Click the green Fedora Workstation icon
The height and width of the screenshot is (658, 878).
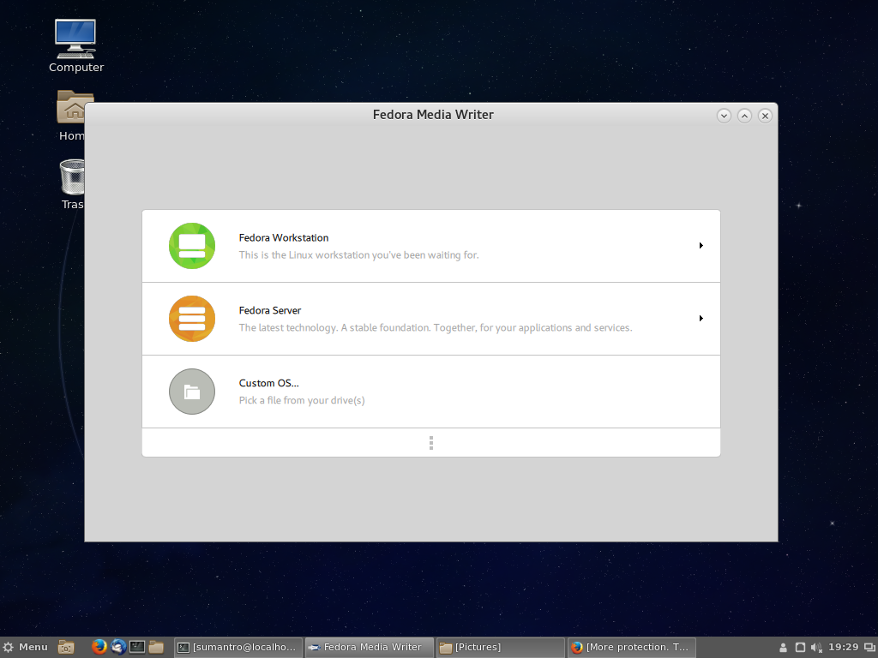tap(192, 246)
